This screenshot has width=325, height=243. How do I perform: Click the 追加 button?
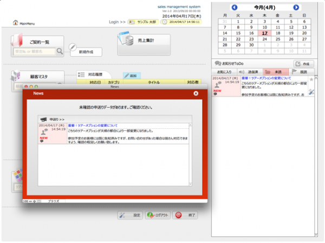coord(132,76)
